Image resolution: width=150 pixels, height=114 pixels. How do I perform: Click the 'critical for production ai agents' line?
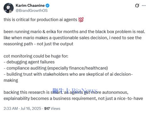pos(44,20)
